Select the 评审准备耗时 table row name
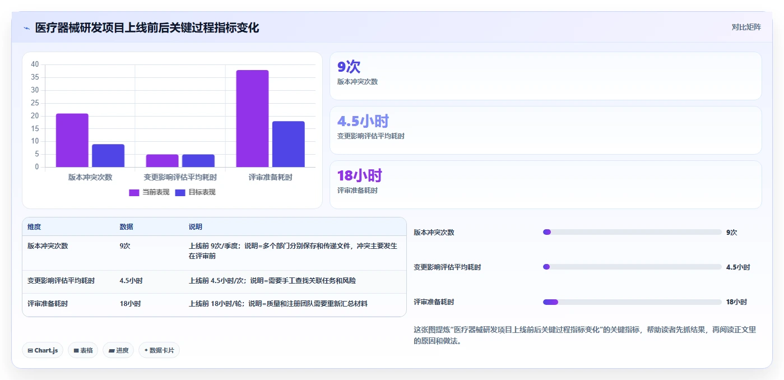This screenshot has height=380, width=784. point(48,304)
